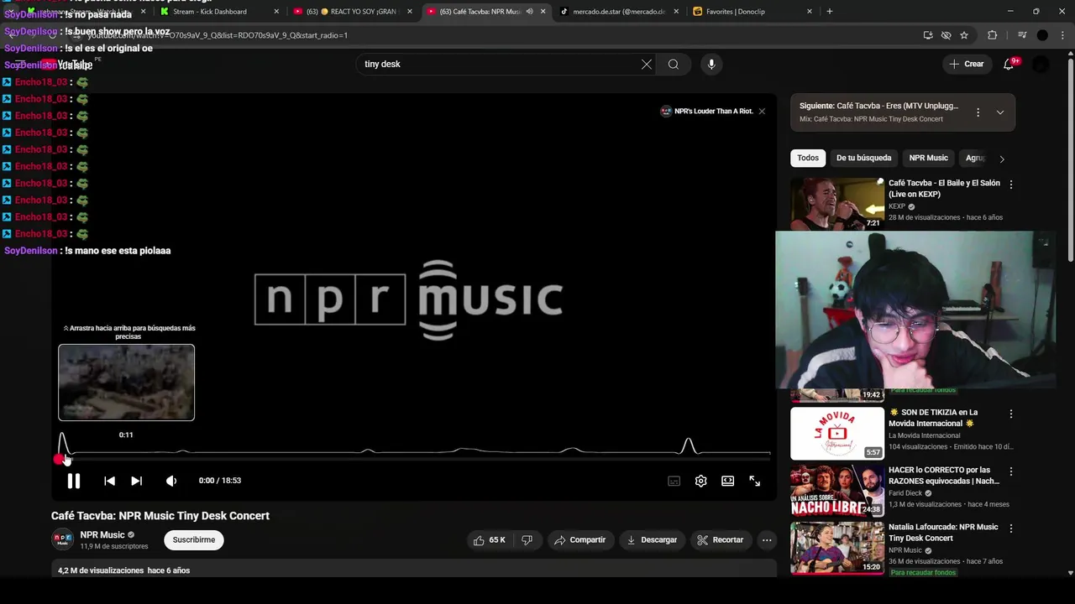Mute the video volume

pyautogui.click(x=171, y=481)
